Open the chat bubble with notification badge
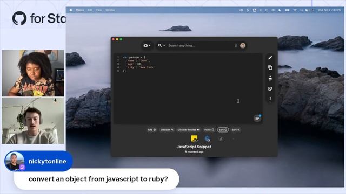The image size is (346, 194). tap(257, 118)
